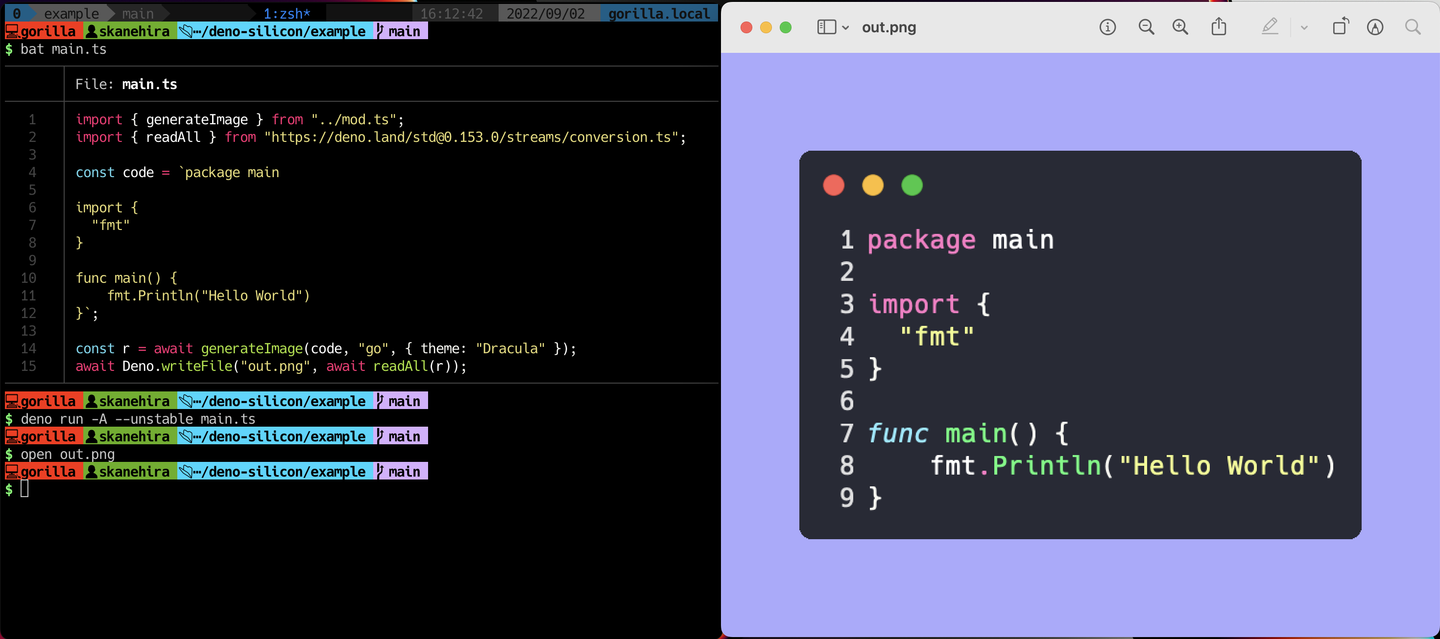Enter full screen with green button
Image resolution: width=1440 pixels, height=639 pixels.
point(786,27)
